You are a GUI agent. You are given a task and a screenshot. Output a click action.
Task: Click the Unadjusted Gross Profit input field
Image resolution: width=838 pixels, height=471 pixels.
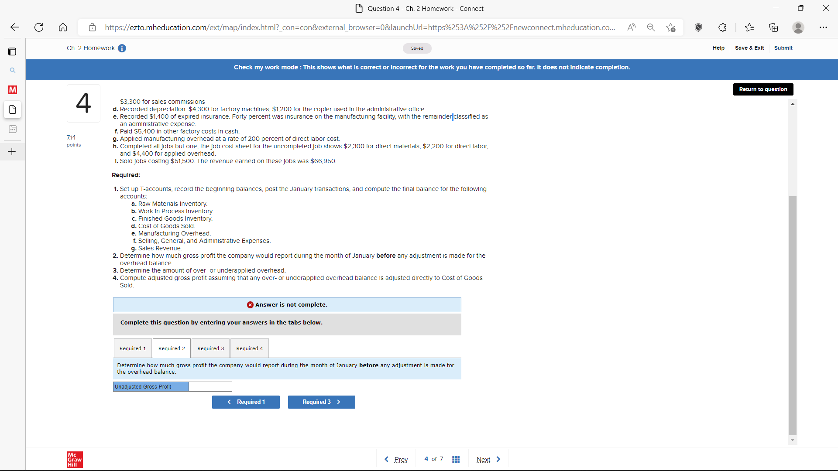click(x=210, y=386)
